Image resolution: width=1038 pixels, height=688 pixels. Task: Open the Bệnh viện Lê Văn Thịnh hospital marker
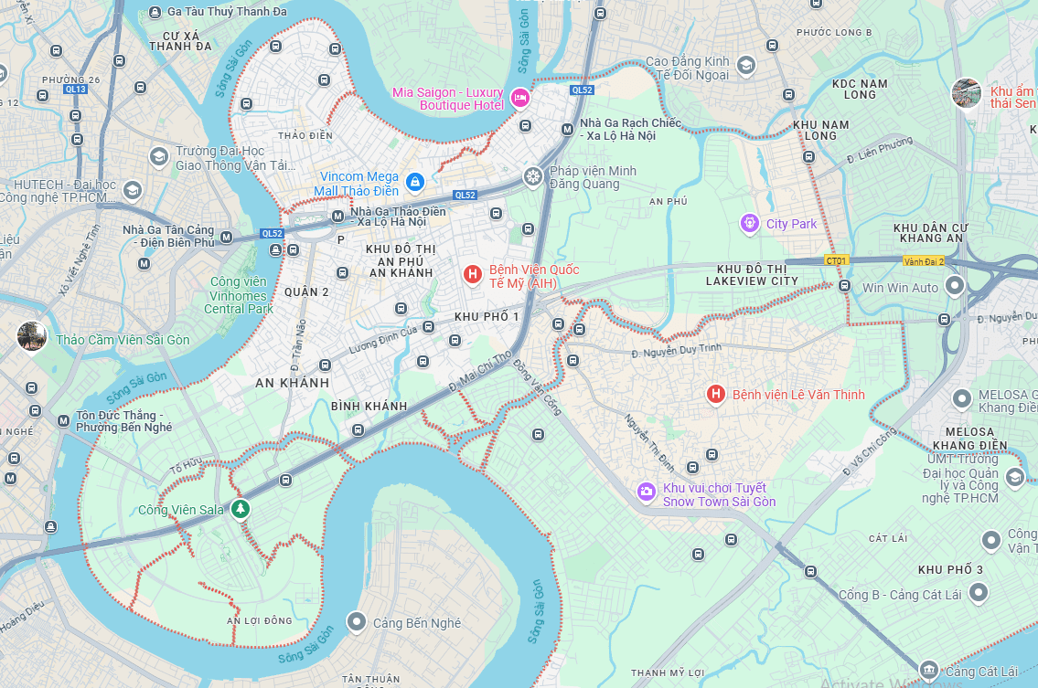(x=715, y=395)
